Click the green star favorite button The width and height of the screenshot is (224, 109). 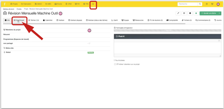196,13
